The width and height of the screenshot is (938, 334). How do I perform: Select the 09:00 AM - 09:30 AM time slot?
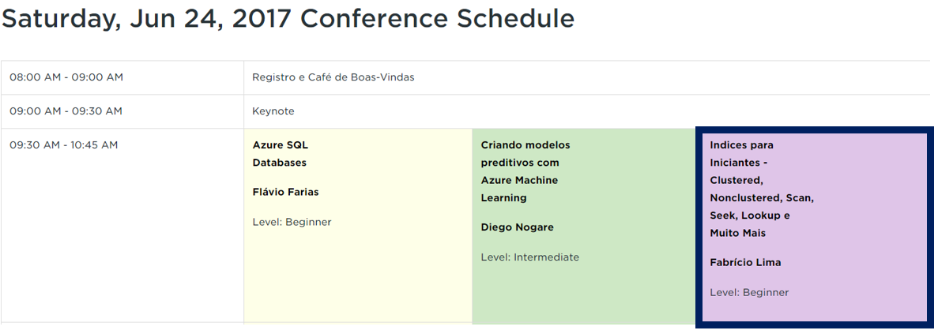(66, 111)
